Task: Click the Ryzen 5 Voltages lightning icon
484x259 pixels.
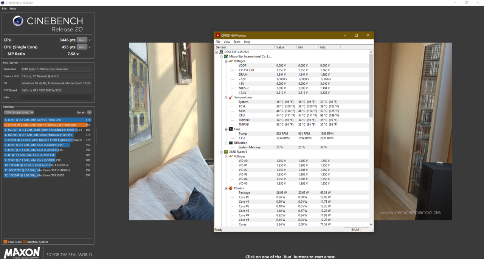Action: [231, 156]
